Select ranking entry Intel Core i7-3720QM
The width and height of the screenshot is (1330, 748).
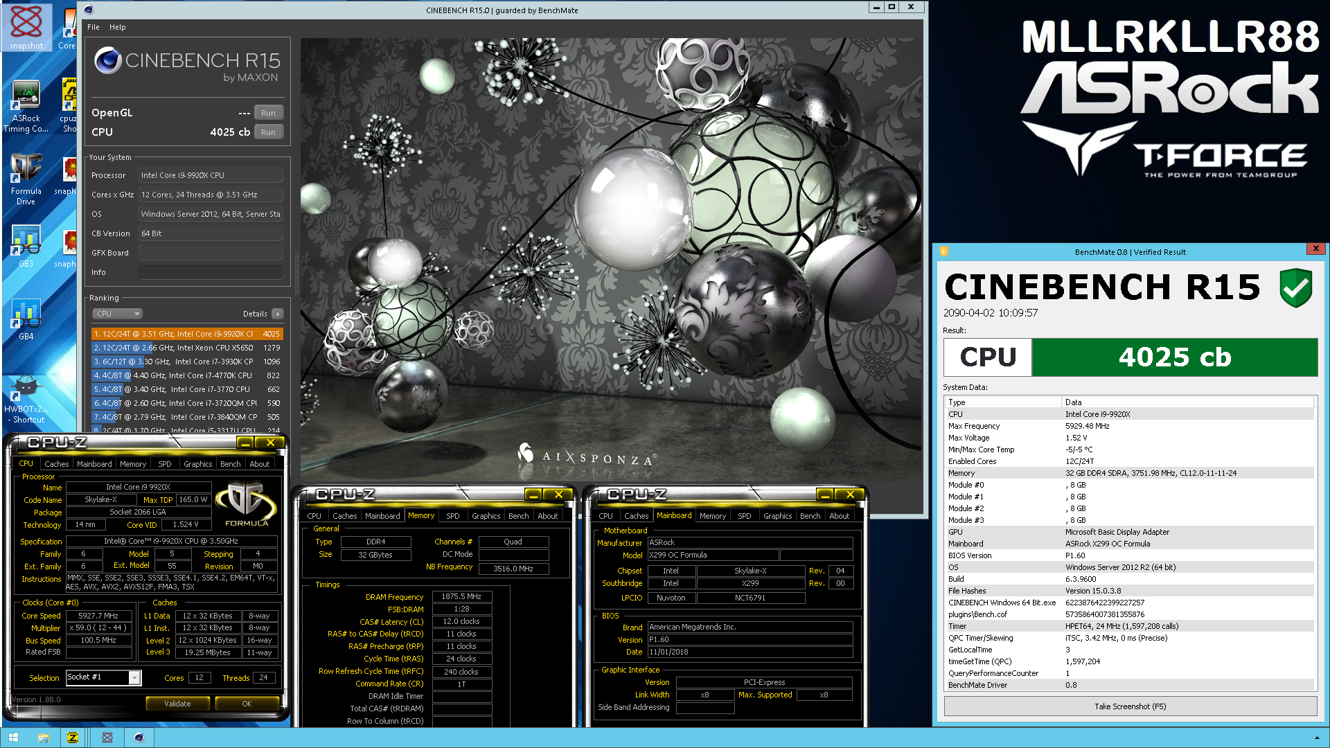(187, 403)
